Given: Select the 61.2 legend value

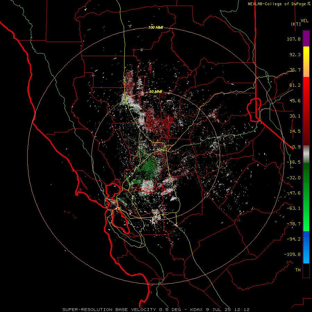Looking at the screenshot, I should click(x=295, y=85).
